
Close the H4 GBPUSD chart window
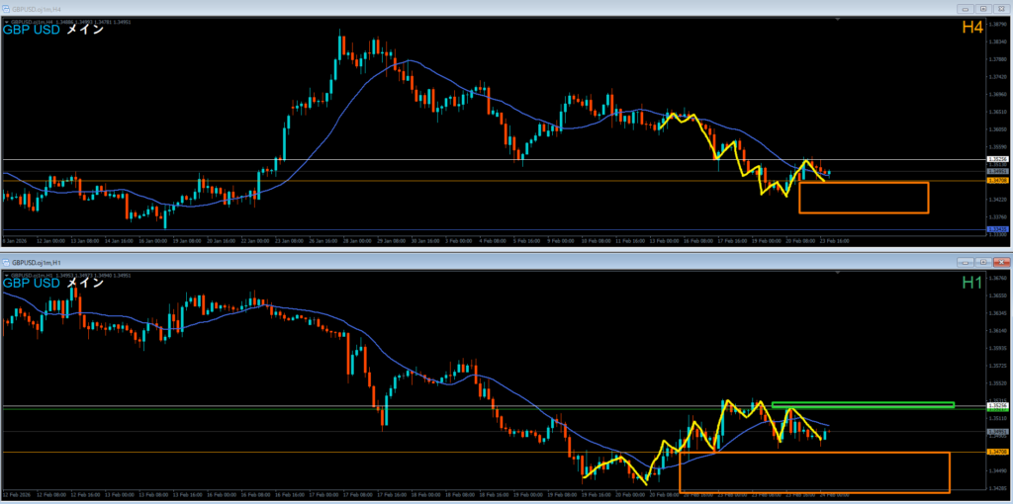[1001, 7]
